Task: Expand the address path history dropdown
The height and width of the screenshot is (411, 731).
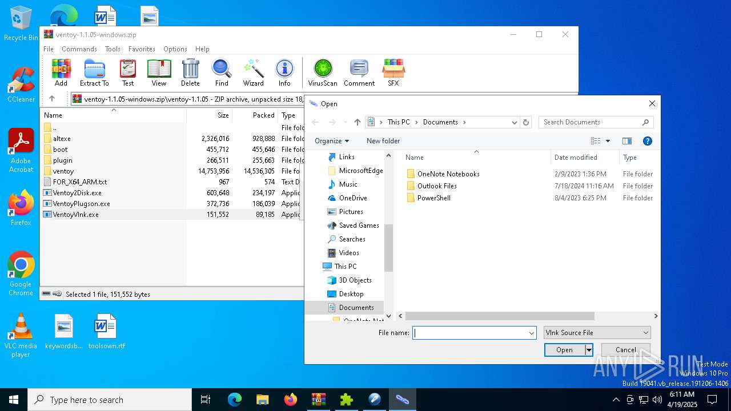Action: coord(515,122)
